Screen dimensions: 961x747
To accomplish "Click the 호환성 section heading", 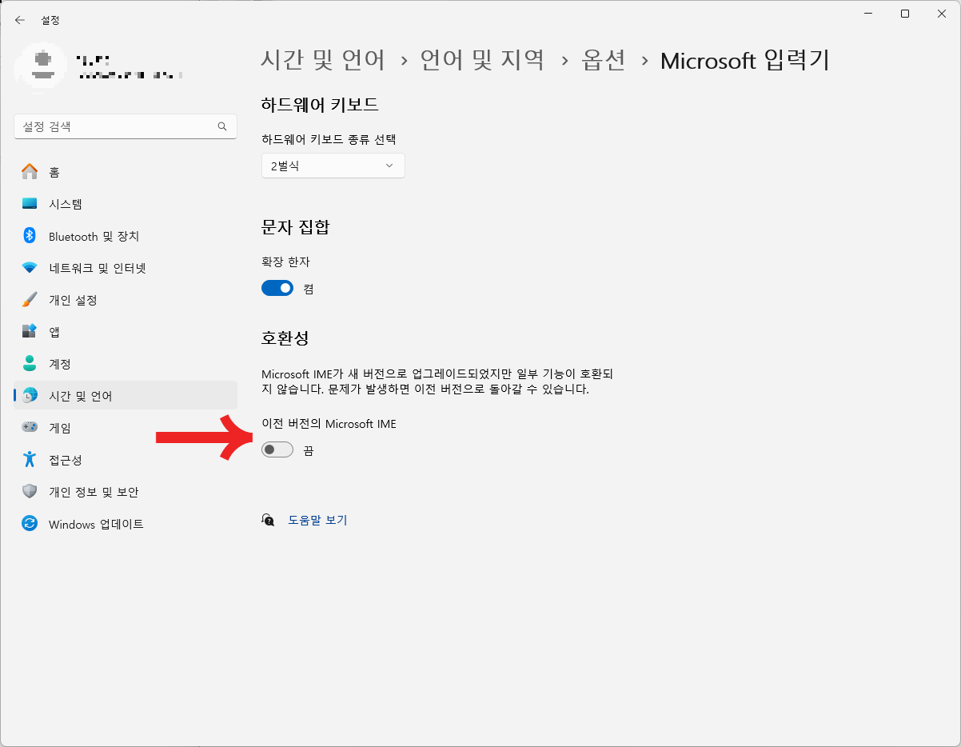I will click(x=285, y=338).
